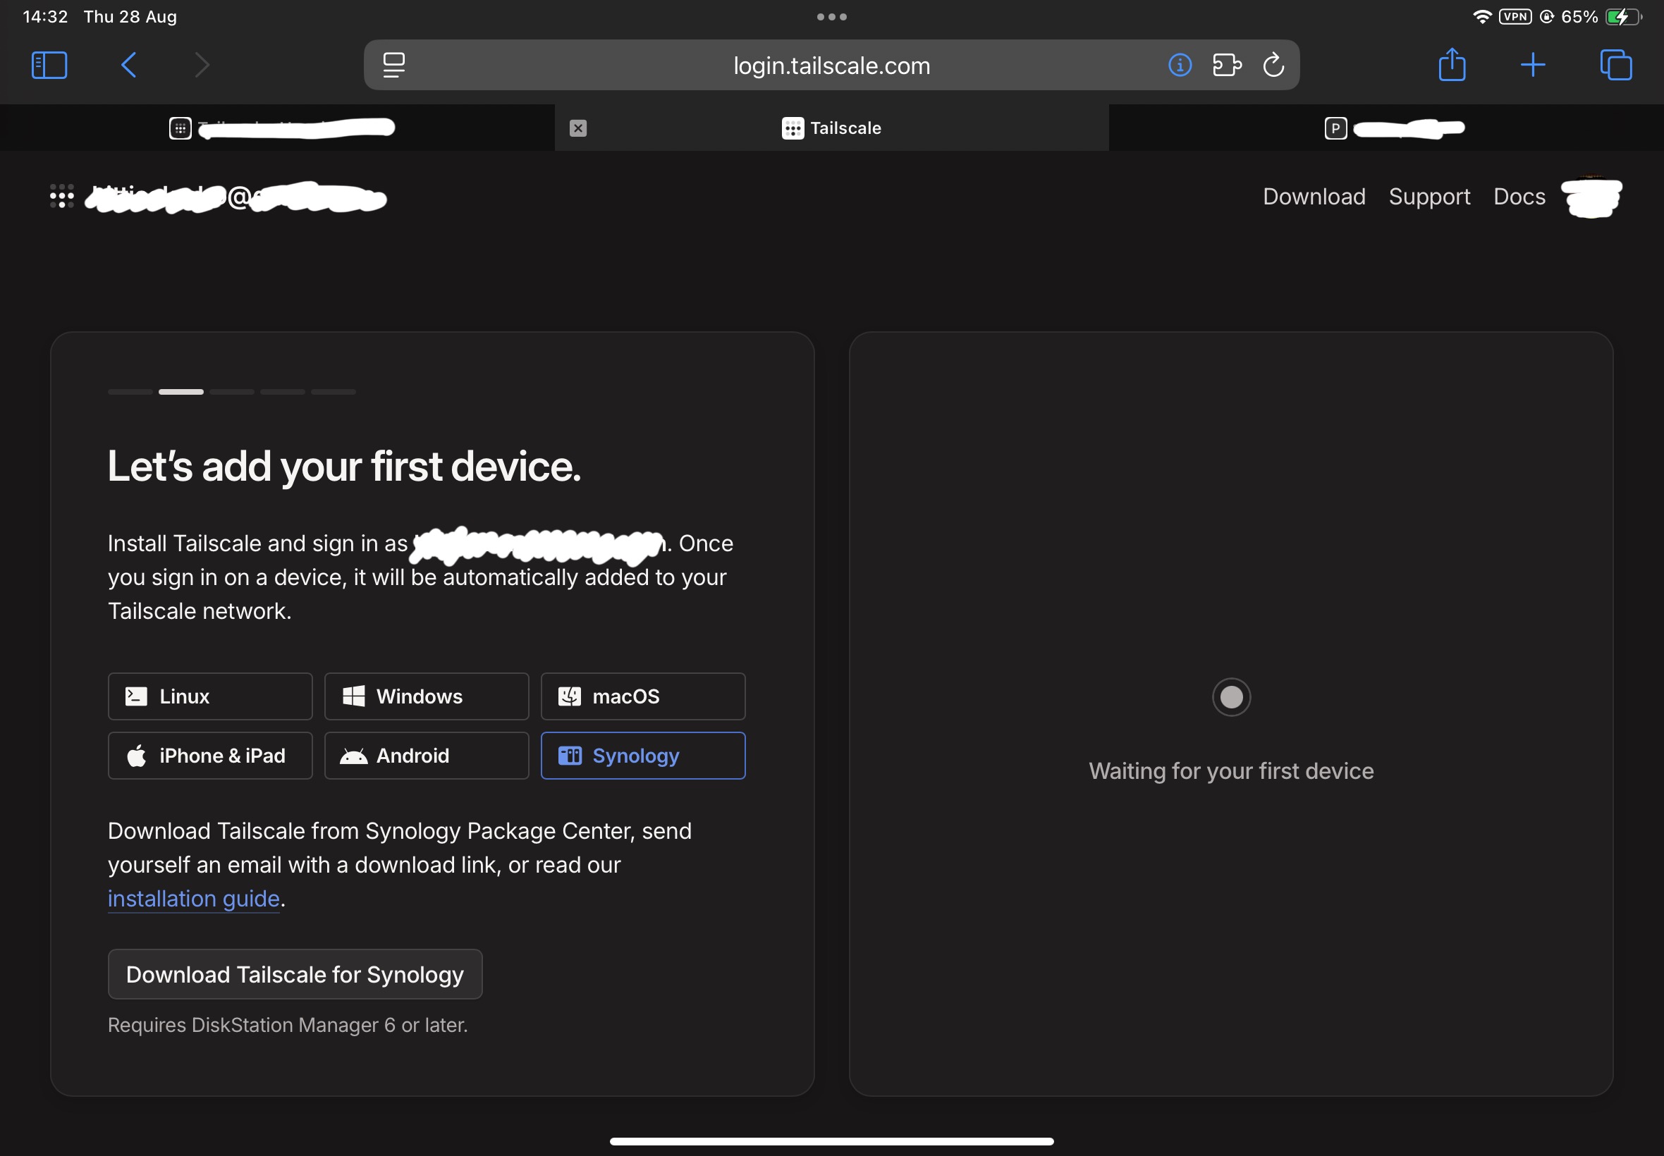Pick the iPhone & iPad option
Image resolution: width=1664 pixels, height=1156 pixels.
click(x=210, y=756)
